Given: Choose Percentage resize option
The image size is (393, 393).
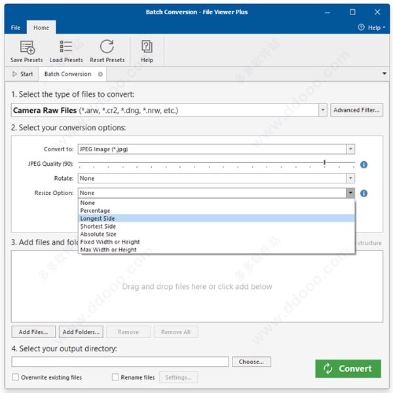Looking at the screenshot, I should point(217,210).
